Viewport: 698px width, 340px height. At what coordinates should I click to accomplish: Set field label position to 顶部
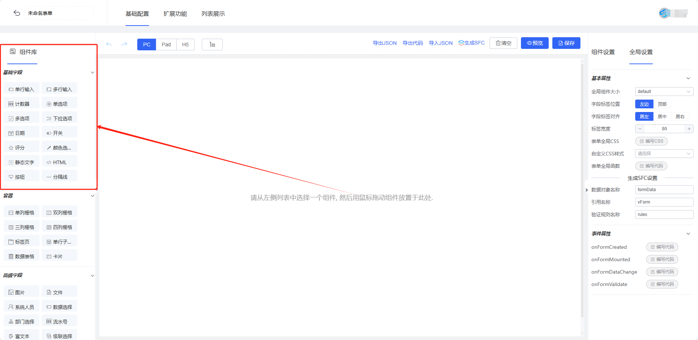(662, 104)
